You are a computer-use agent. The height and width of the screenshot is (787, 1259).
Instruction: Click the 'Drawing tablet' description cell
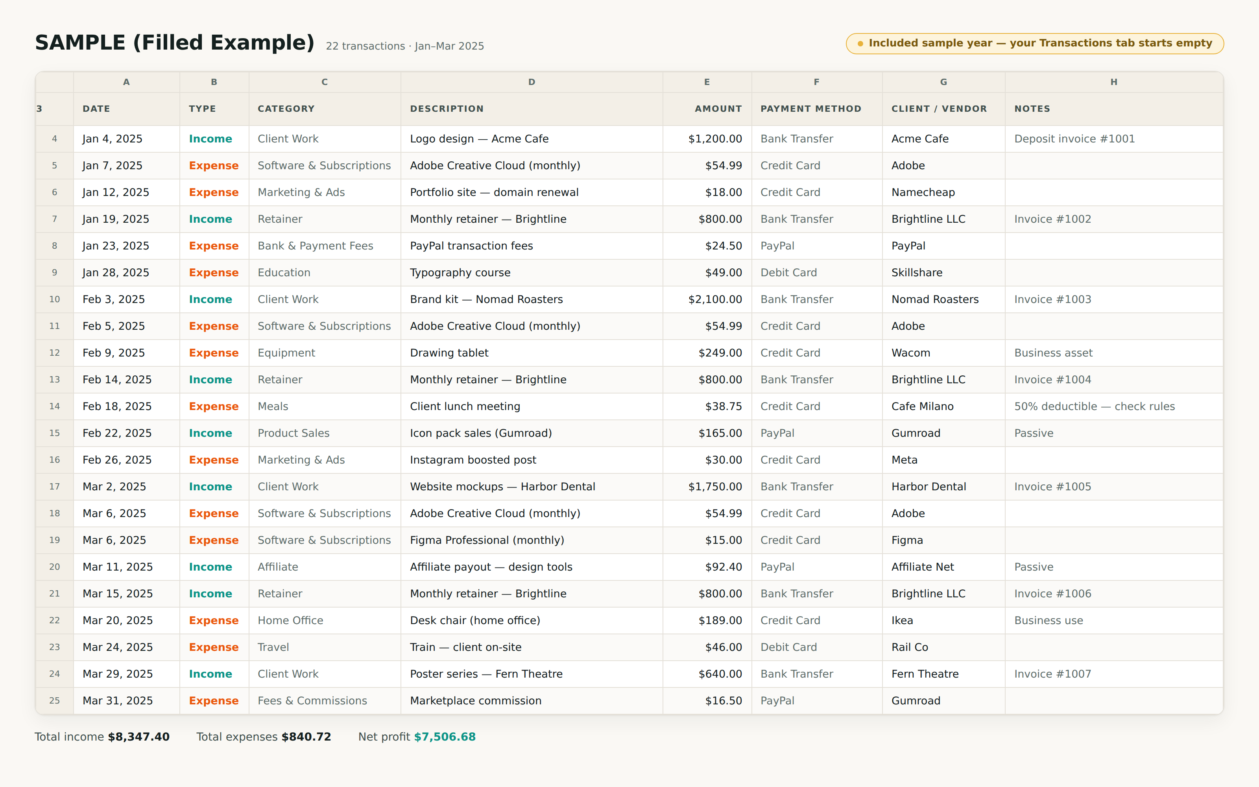(x=532, y=353)
